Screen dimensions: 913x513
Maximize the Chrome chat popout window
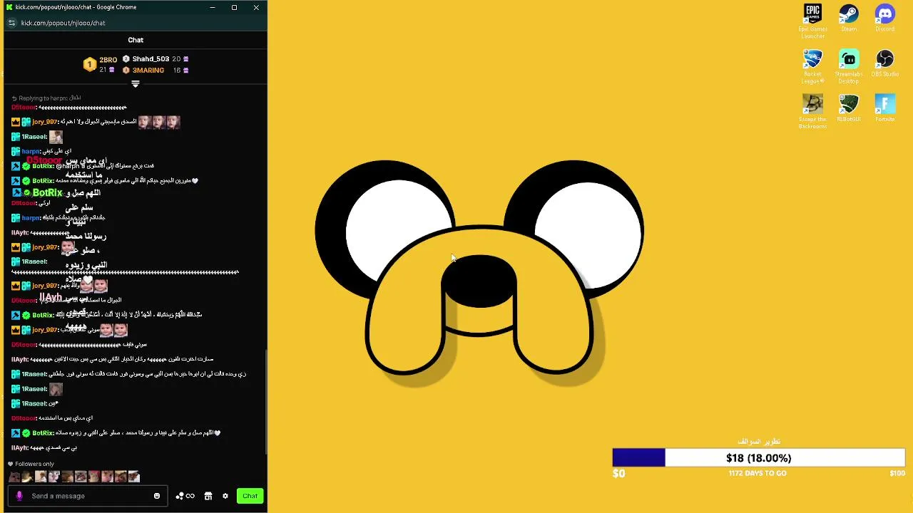click(x=234, y=7)
